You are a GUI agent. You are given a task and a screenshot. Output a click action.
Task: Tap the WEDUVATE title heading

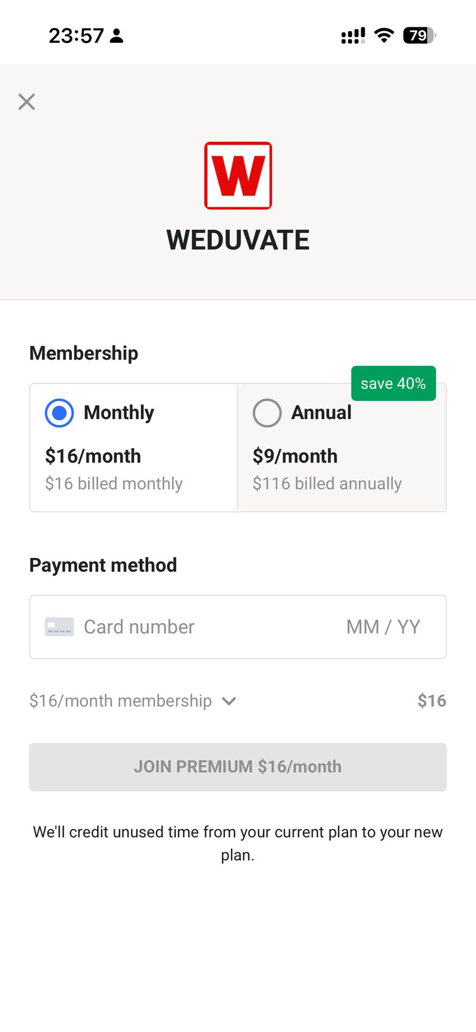(238, 240)
